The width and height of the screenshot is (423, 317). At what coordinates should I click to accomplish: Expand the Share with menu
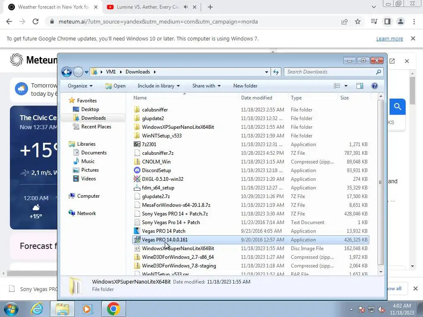(207, 86)
